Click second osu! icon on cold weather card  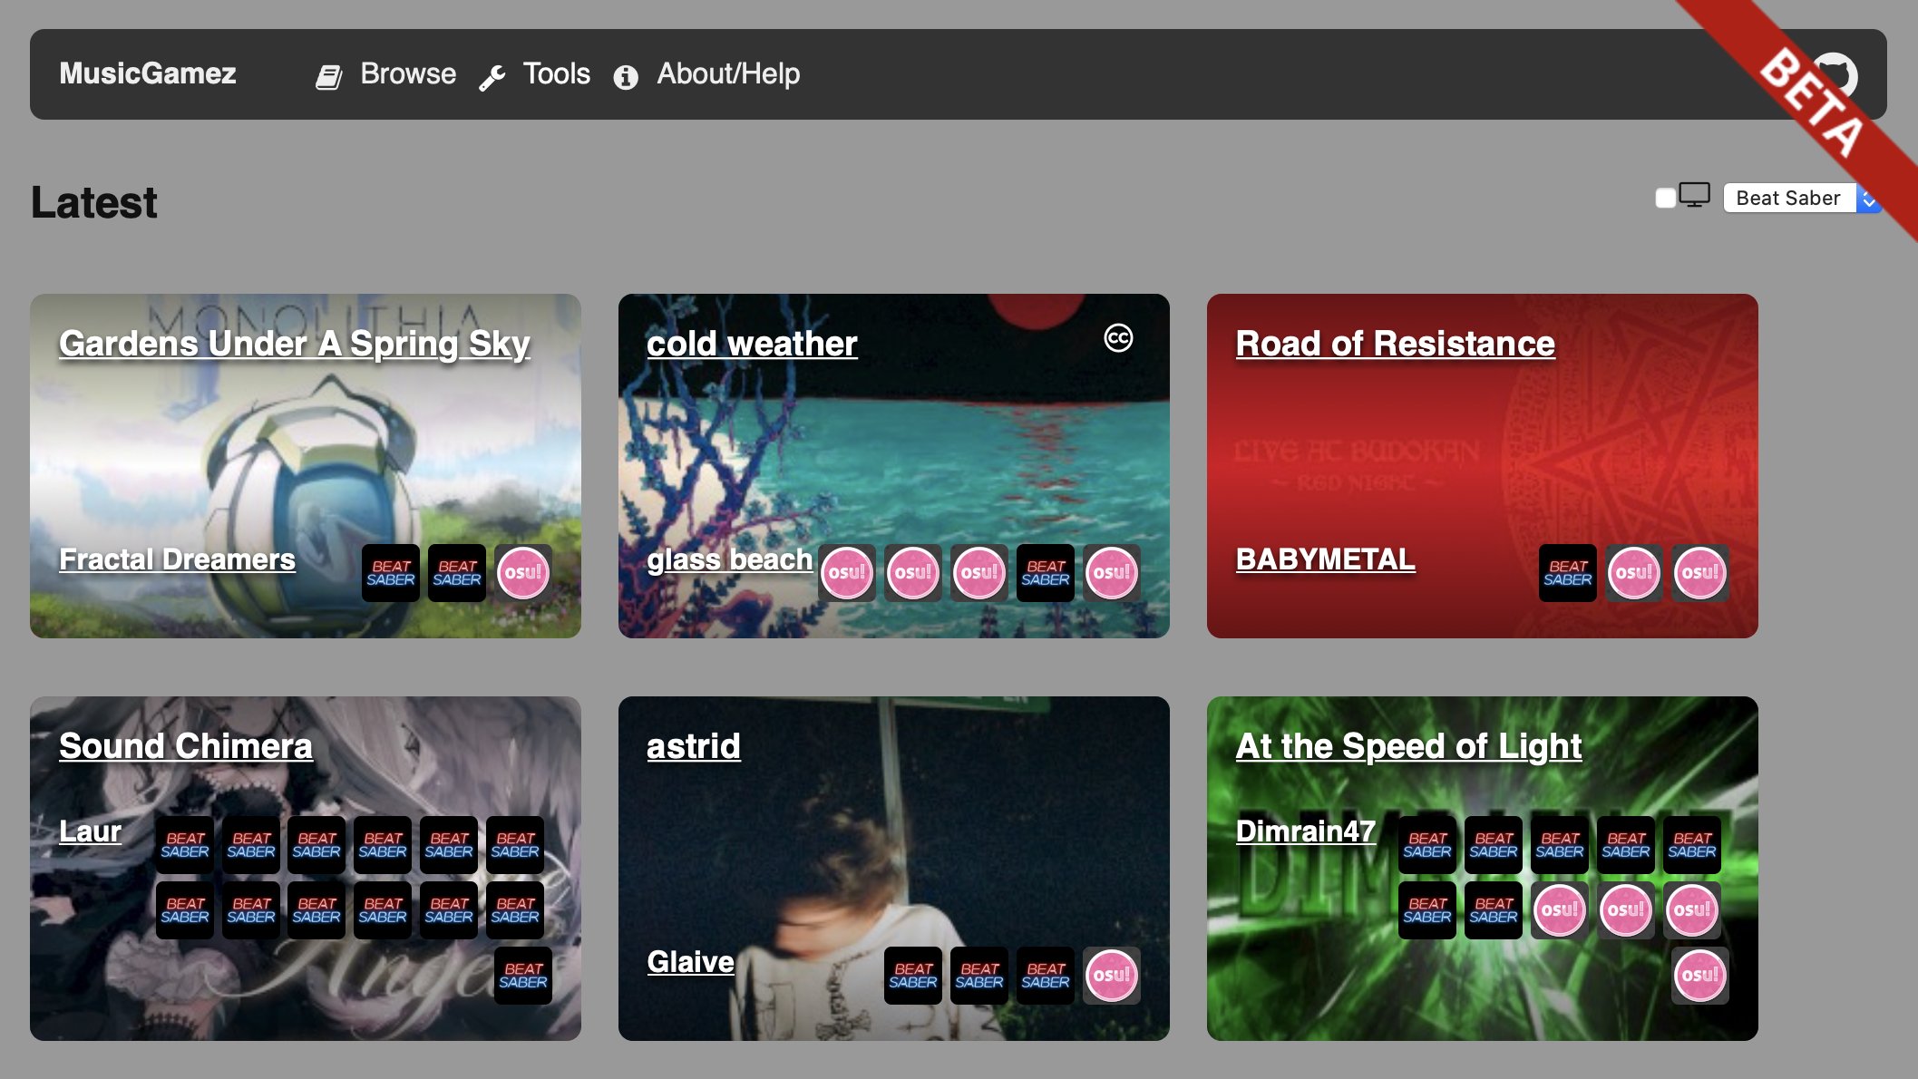[913, 573]
